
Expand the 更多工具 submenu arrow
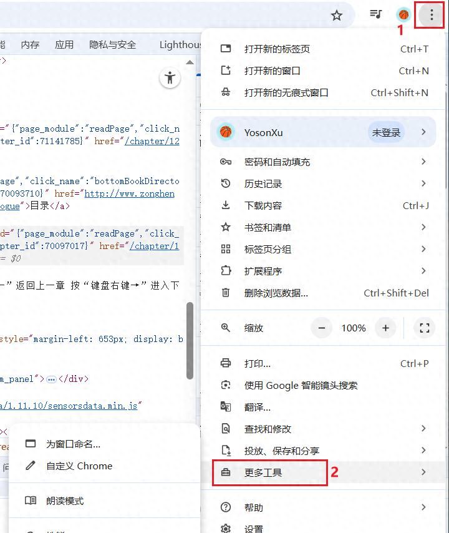423,472
